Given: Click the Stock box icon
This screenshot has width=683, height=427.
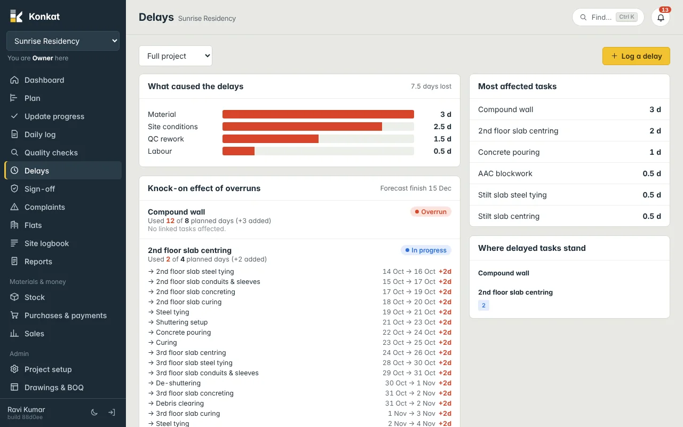Looking at the screenshot, I should (x=14, y=297).
